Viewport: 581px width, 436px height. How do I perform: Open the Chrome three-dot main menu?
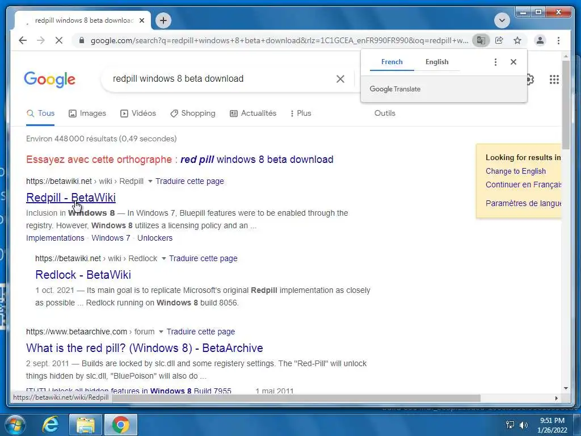pyautogui.click(x=558, y=40)
